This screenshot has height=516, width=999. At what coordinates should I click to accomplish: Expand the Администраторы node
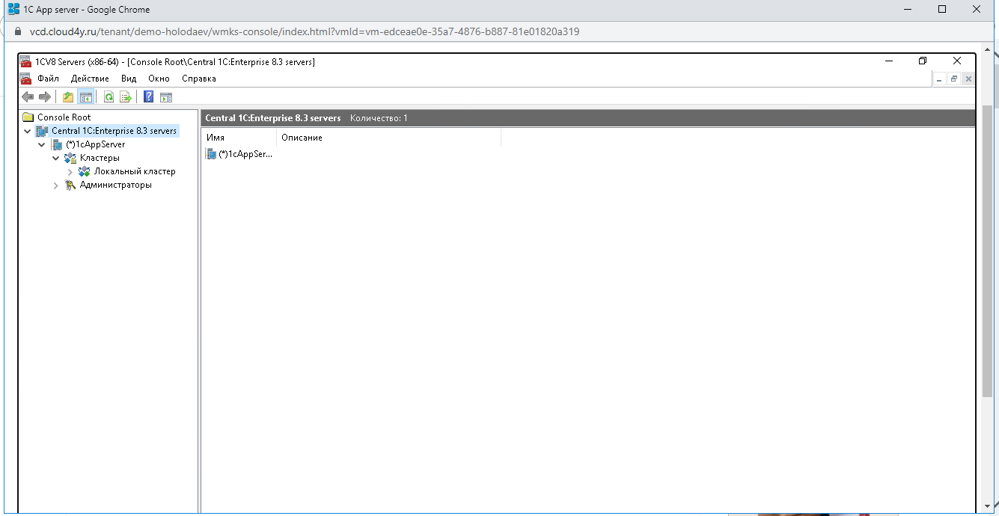[x=56, y=185]
